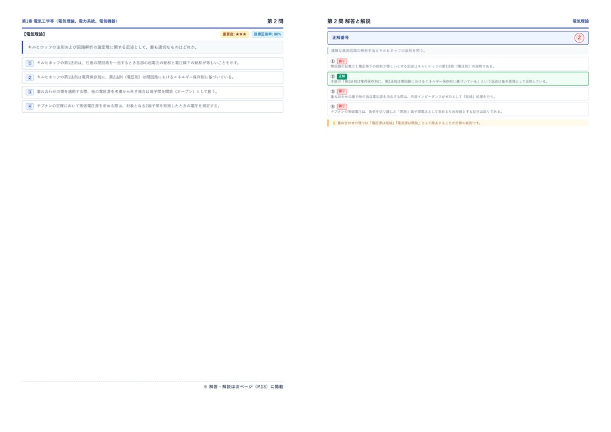
Task: Select the option text about 電荷保存則 and エネルギー保存則
Action: click(136, 77)
